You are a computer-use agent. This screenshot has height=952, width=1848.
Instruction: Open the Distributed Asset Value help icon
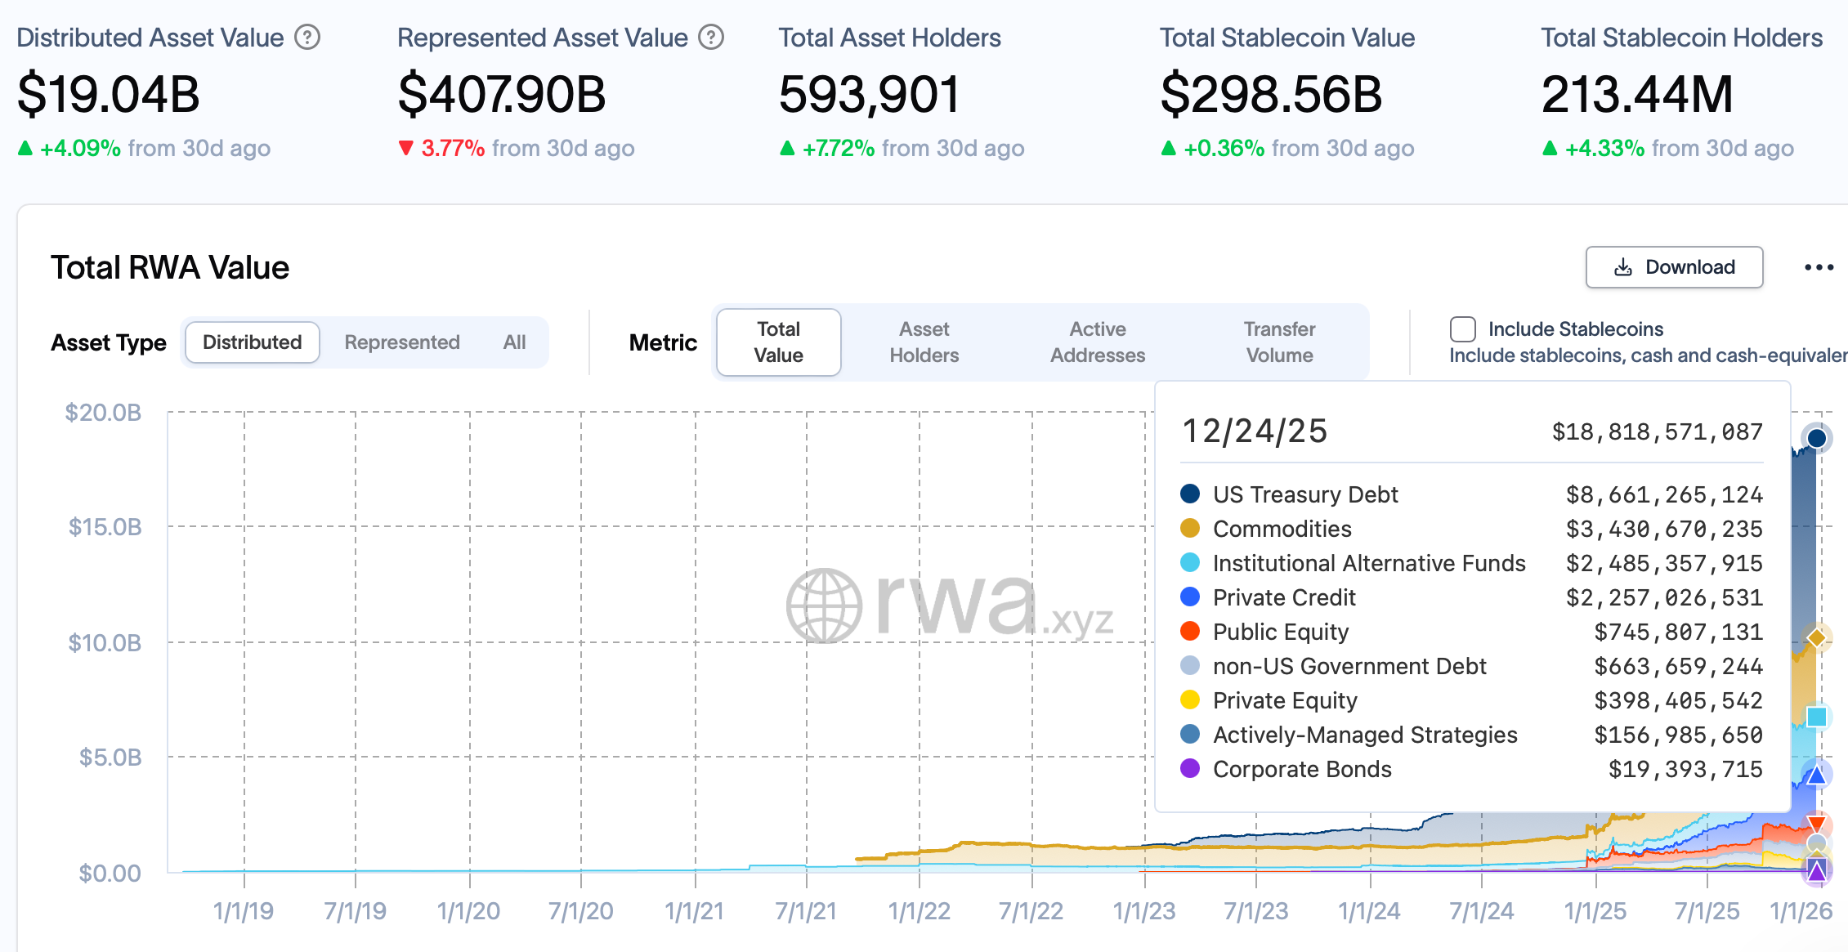coord(309,37)
